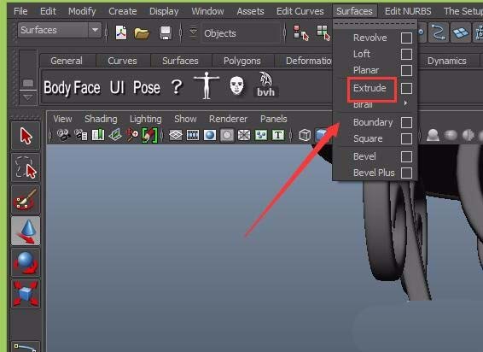
Task: Click the face mask shelf icon
Action: coord(236,85)
